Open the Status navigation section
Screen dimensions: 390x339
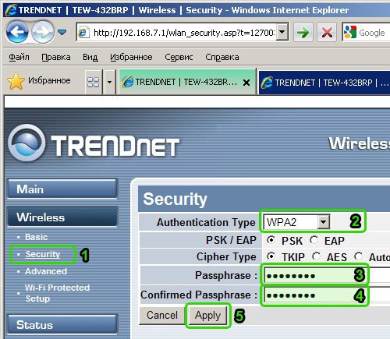pyautogui.click(x=62, y=325)
